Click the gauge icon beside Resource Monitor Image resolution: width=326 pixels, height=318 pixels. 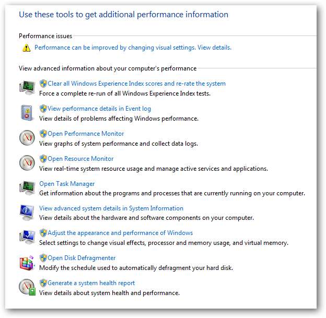point(27,163)
